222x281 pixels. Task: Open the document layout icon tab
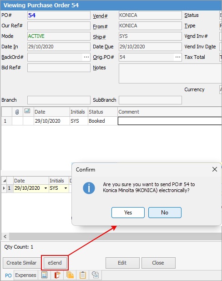(x=44, y=275)
